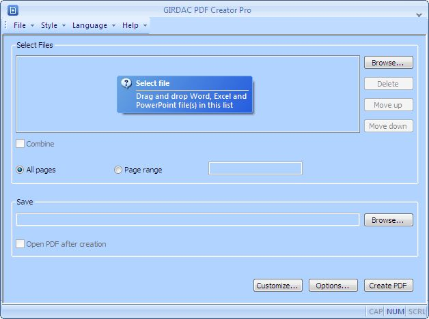This screenshot has height=319, width=429.
Task: Expand the Language dropdown arrow
Action: tap(113, 26)
